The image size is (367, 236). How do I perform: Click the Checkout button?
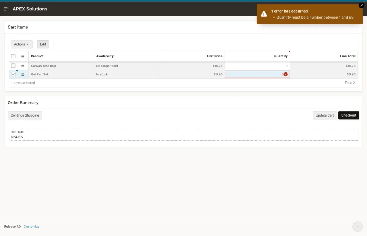coord(348,115)
